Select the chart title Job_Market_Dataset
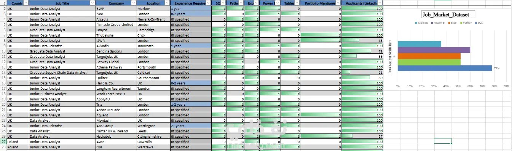 (x=448, y=15)
